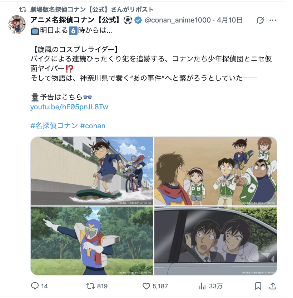Repost this tweet using the retweet icon

[x=90, y=286]
